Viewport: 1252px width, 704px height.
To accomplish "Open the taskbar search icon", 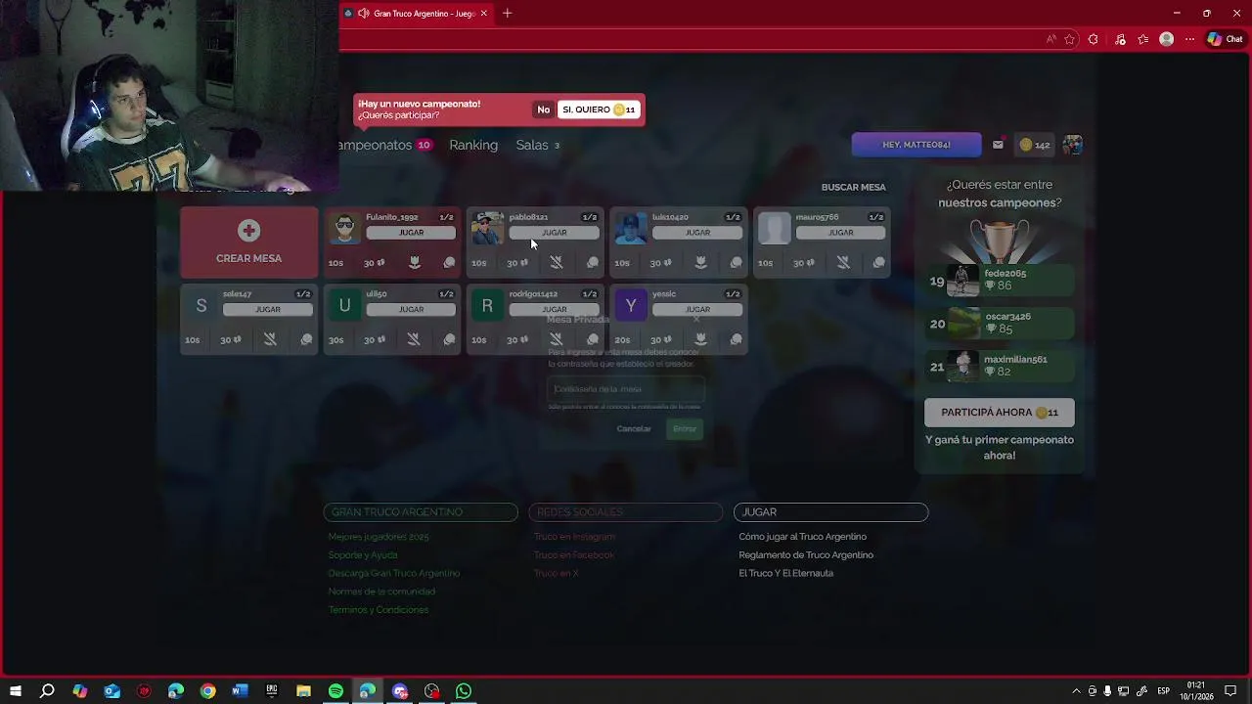I will coord(47,691).
